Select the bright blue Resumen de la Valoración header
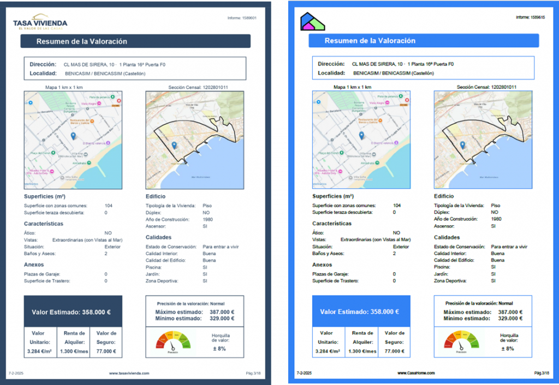 coord(423,41)
